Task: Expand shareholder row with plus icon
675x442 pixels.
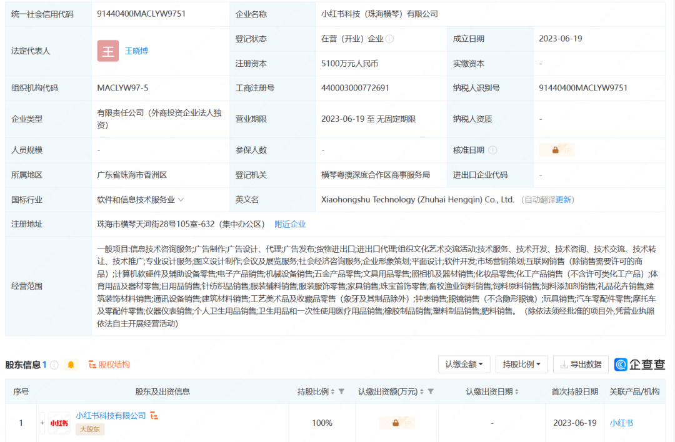Action: click(x=42, y=423)
